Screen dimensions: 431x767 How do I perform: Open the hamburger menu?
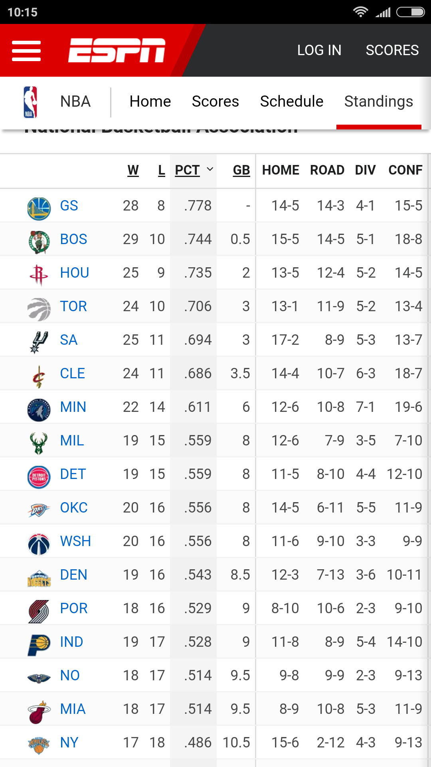click(26, 51)
